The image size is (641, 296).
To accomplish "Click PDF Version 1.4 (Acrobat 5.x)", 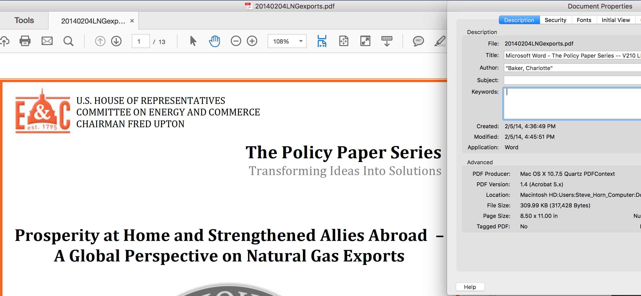I will click(x=542, y=184).
